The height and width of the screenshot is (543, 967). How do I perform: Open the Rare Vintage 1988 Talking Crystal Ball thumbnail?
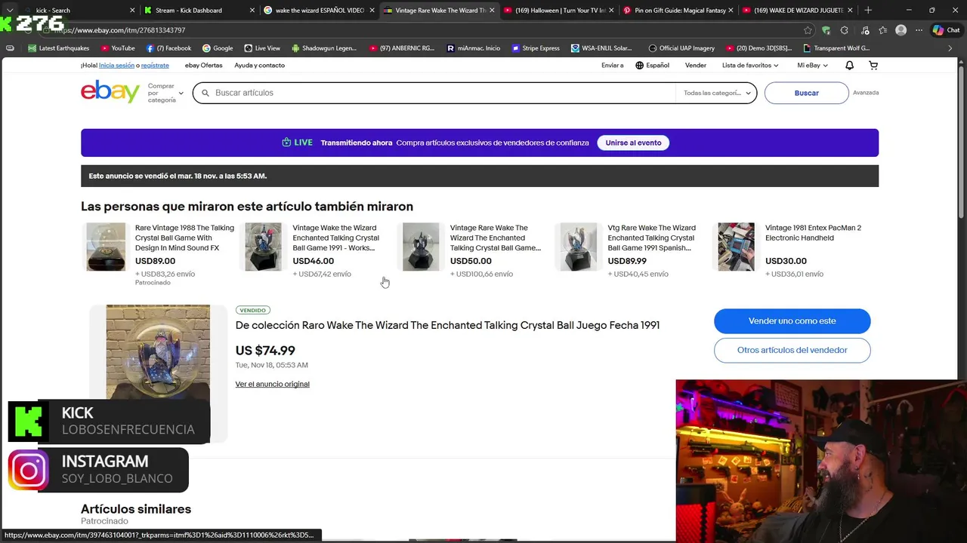[106, 247]
